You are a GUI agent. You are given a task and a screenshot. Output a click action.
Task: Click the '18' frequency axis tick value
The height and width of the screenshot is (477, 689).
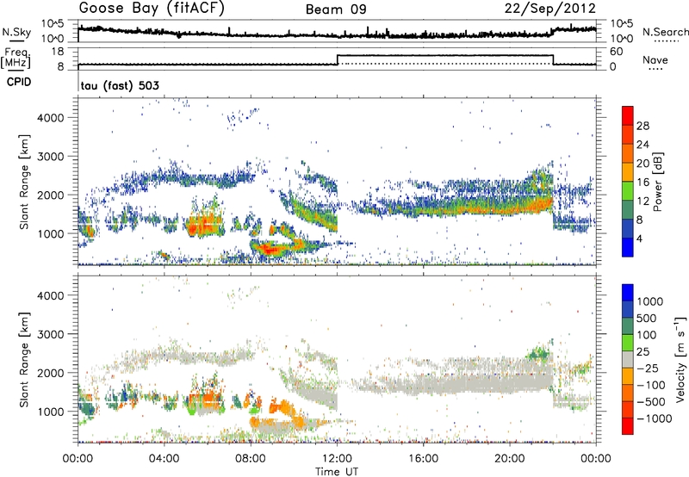point(58,52)
